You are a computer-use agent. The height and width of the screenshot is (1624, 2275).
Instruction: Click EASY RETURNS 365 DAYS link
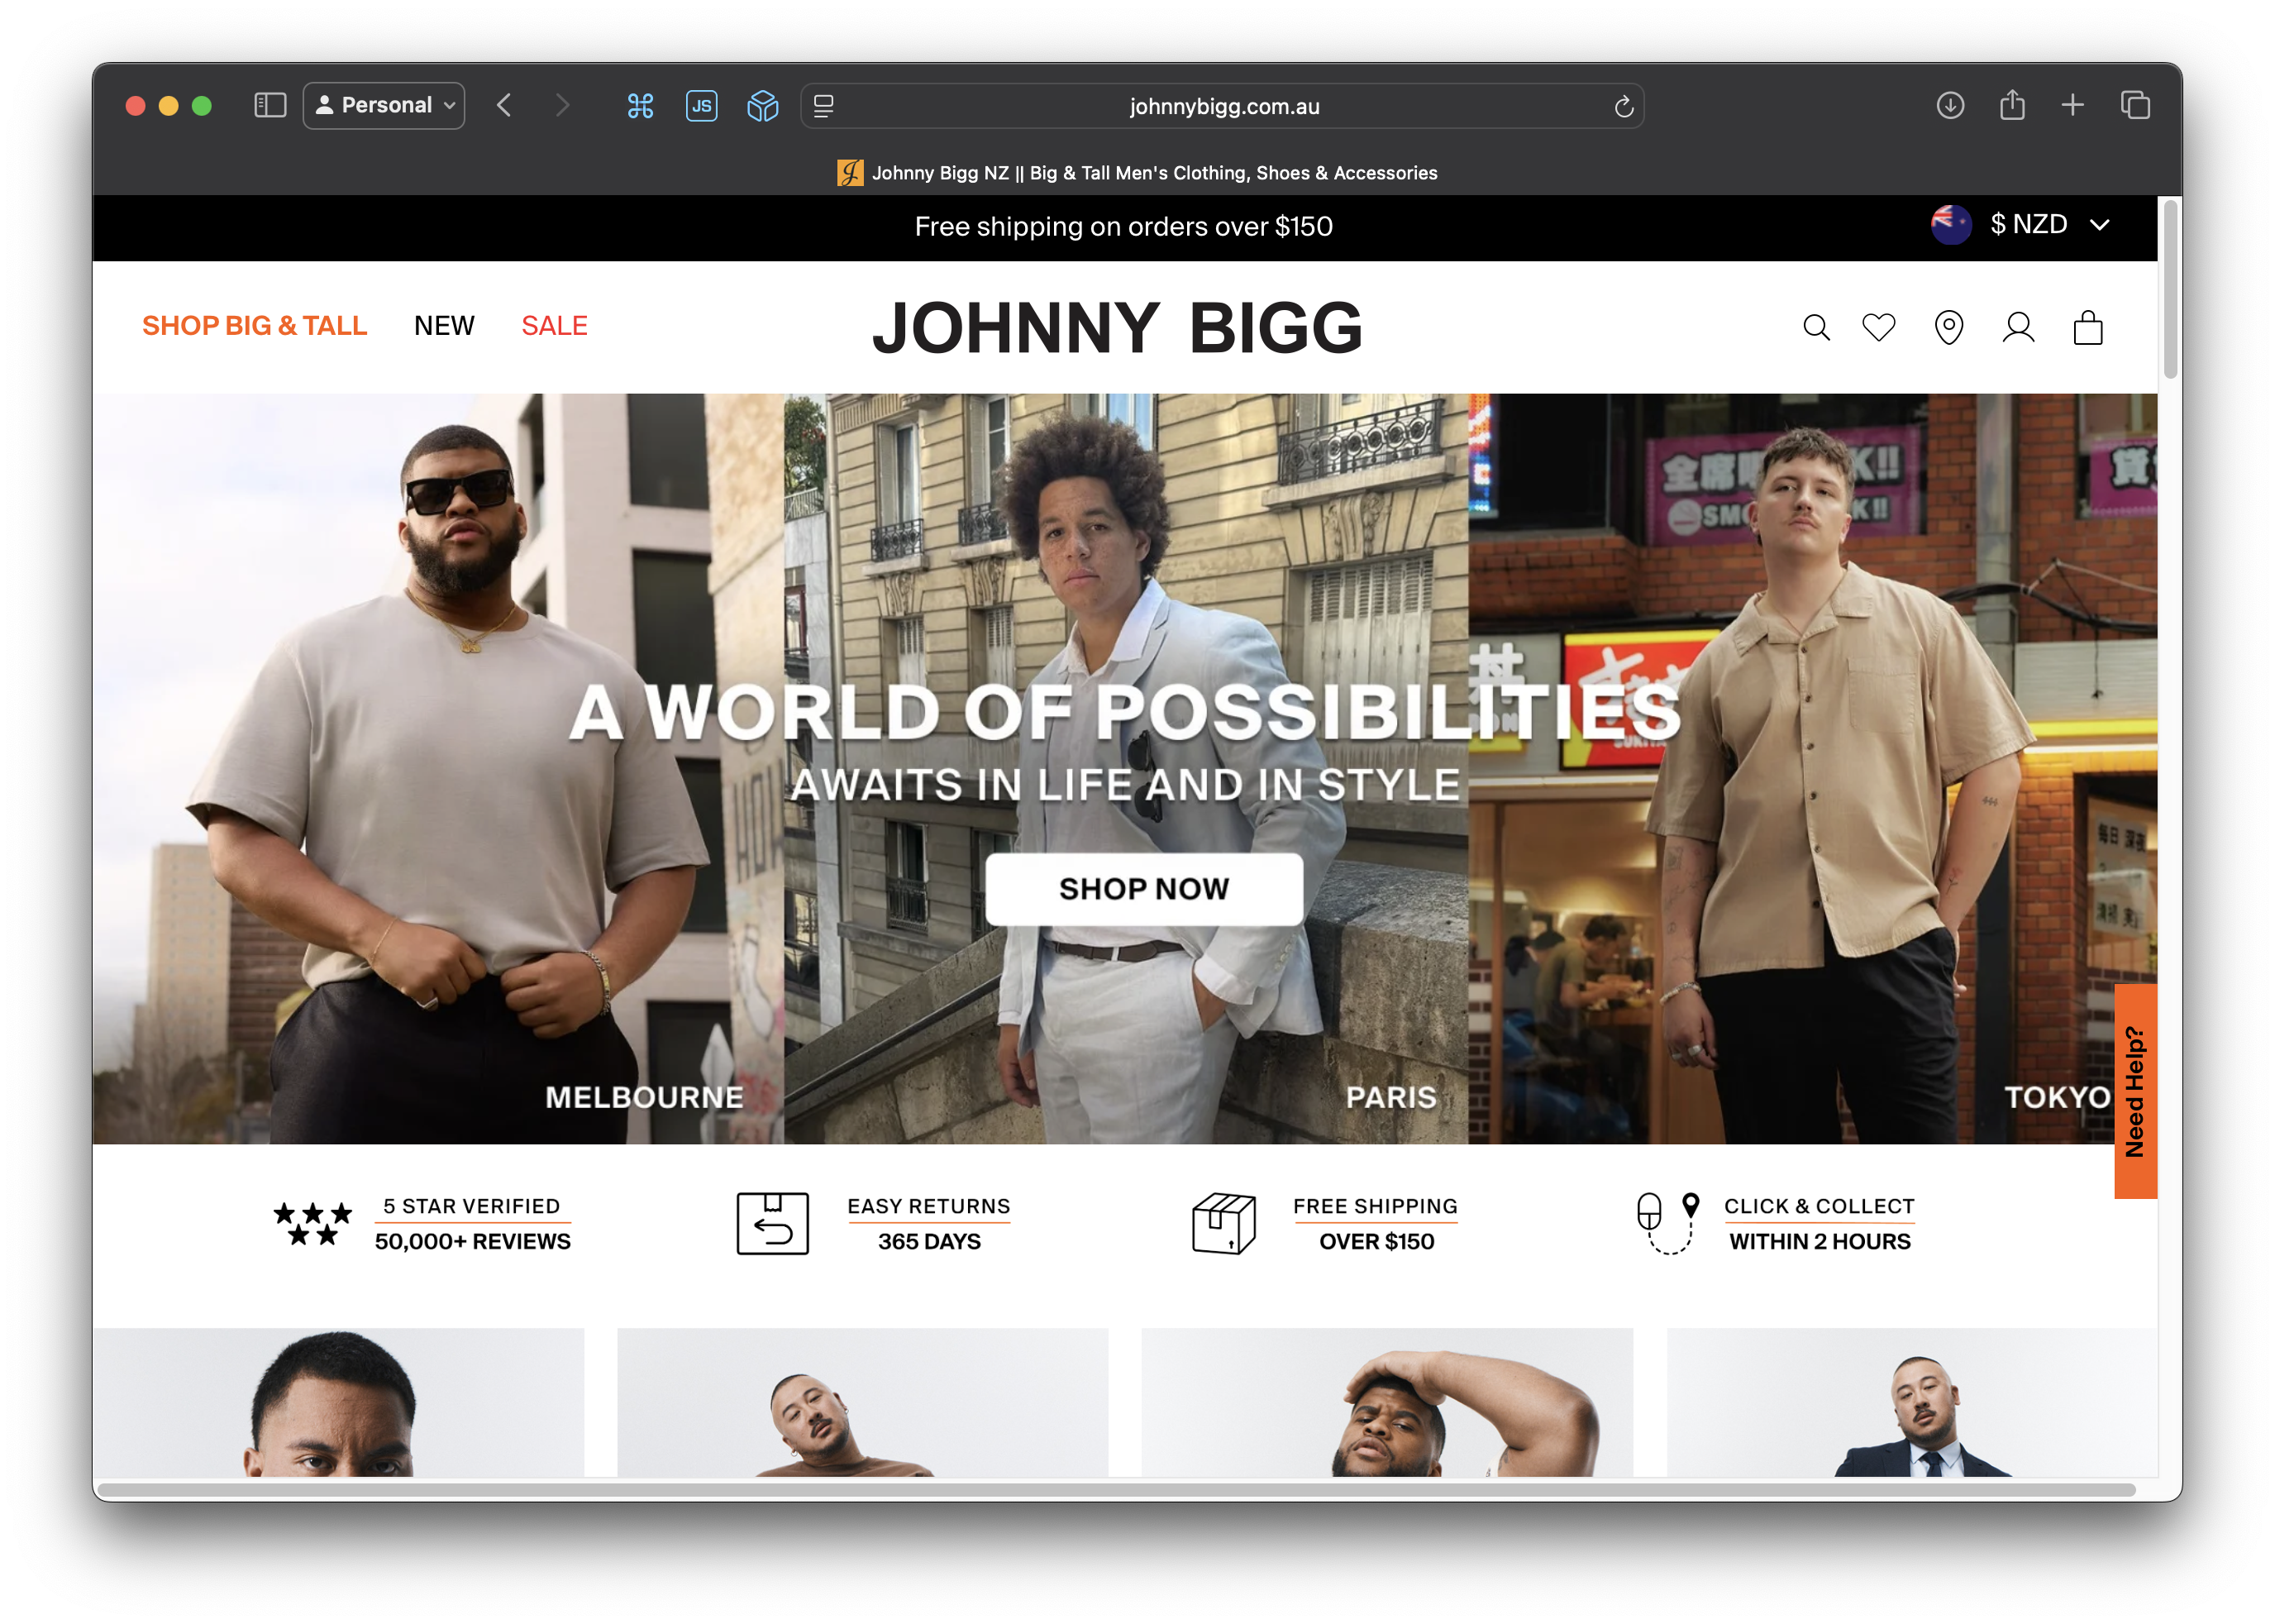928,1224
